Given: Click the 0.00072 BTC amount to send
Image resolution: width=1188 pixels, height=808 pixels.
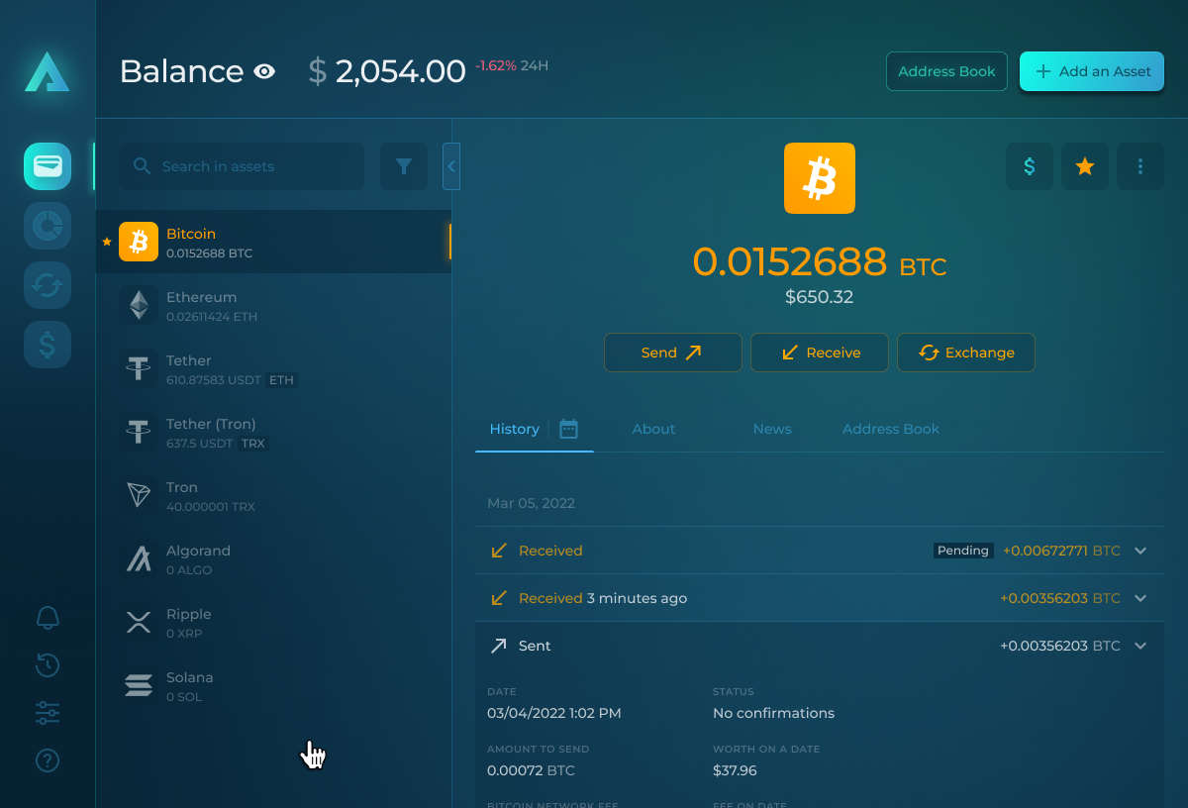Looking at the screenshot, I should [x=531, y=770].
